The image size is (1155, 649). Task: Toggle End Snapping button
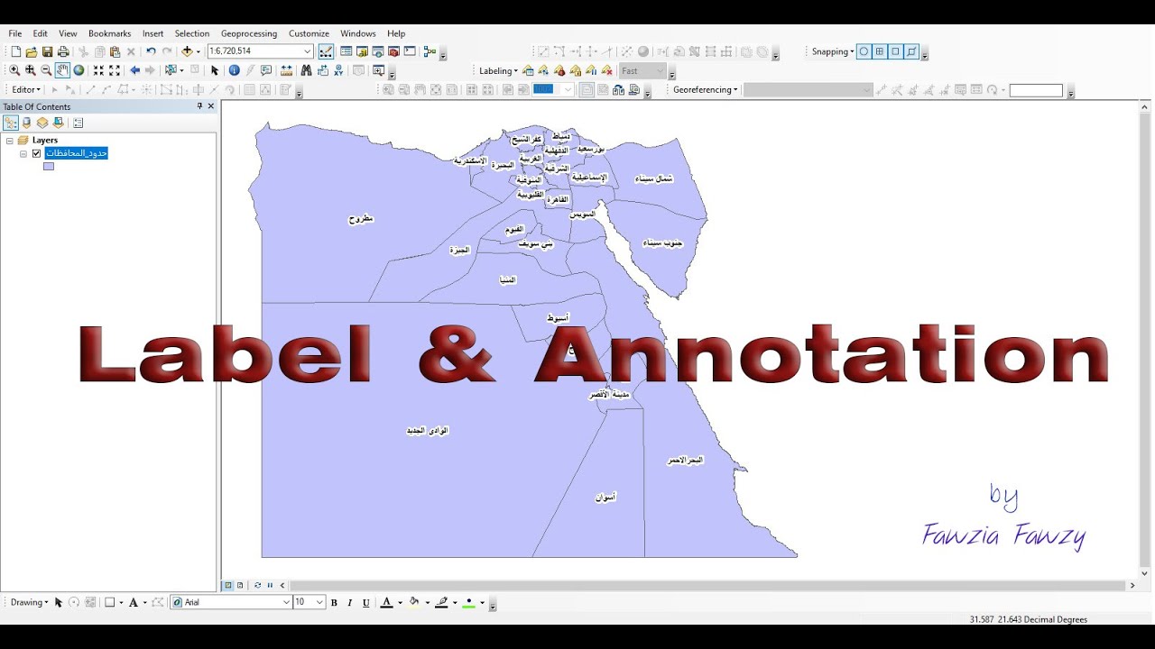pos(880,51)
